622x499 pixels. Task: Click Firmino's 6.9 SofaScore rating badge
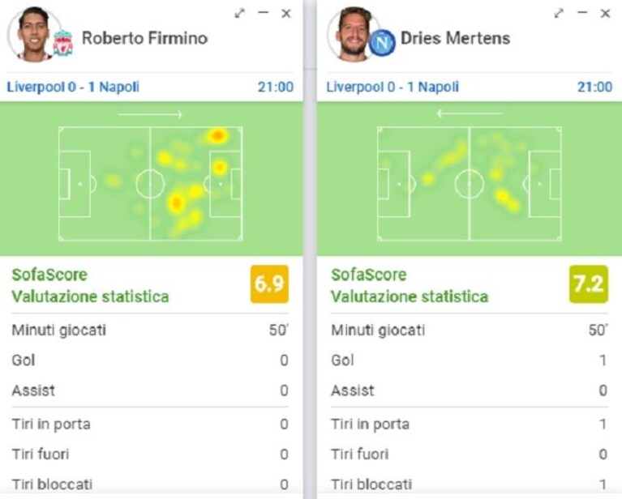click(269, 284)
